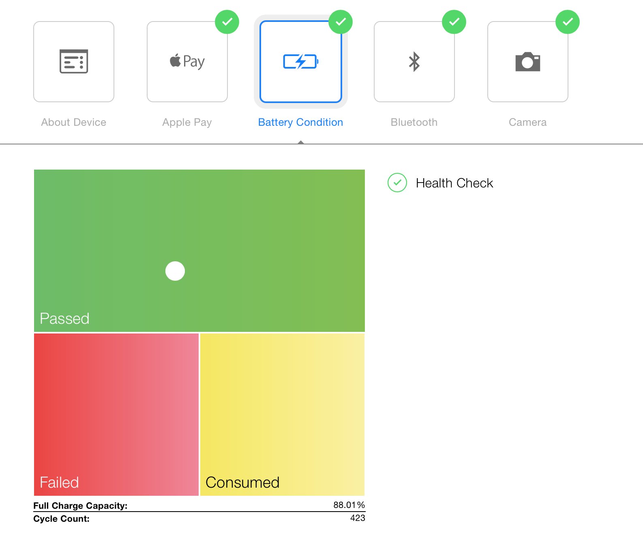This screenshot has width=643, height=555.
Task: Click green checkmark badge on Battery Condition
Action: coord(341,22)
